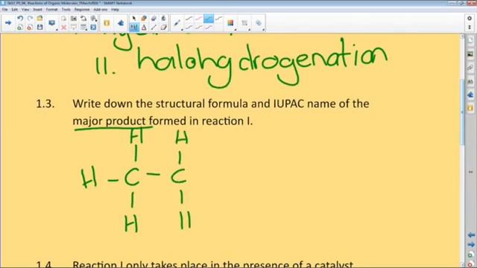Save the notebook file
Screen dimensions: 477x268
click(x=40, y=28)
